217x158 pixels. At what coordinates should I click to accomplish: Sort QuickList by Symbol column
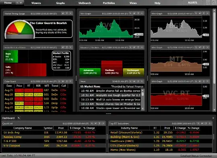click(48, 128)
